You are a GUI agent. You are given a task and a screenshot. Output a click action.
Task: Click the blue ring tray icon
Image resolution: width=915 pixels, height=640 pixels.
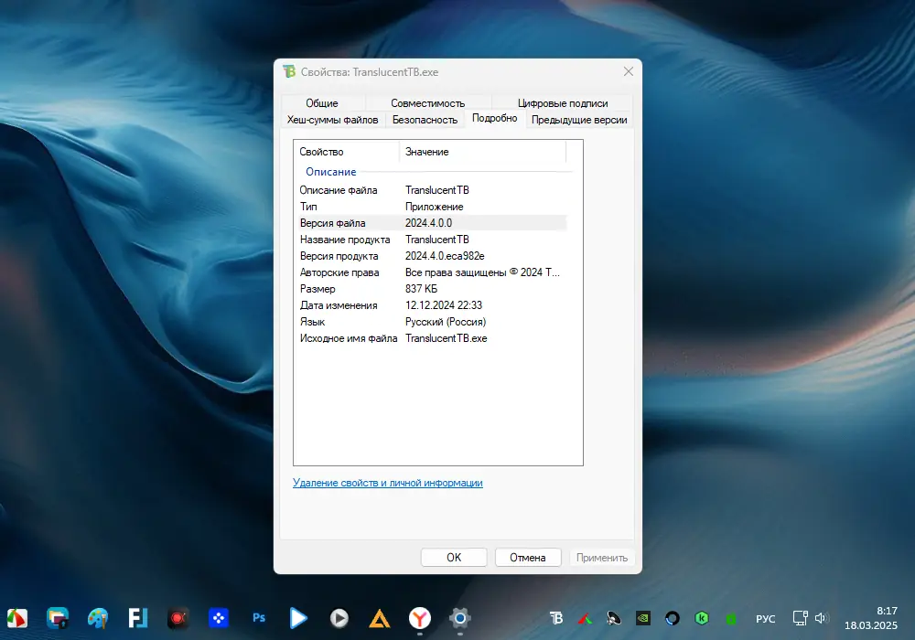pos(673,618)
